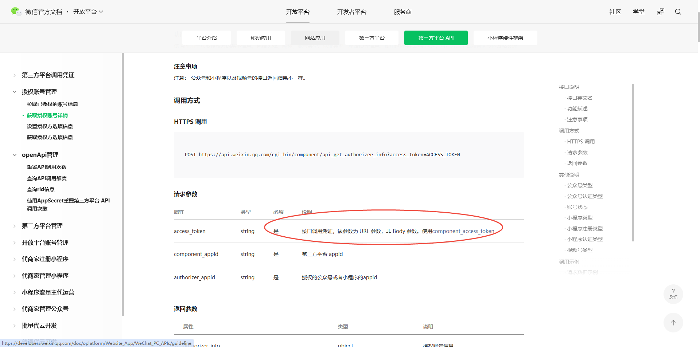Open 拉取已授权的账号信息 page
Viewport: 700px width, 347px height.
[x=52, y=104]
